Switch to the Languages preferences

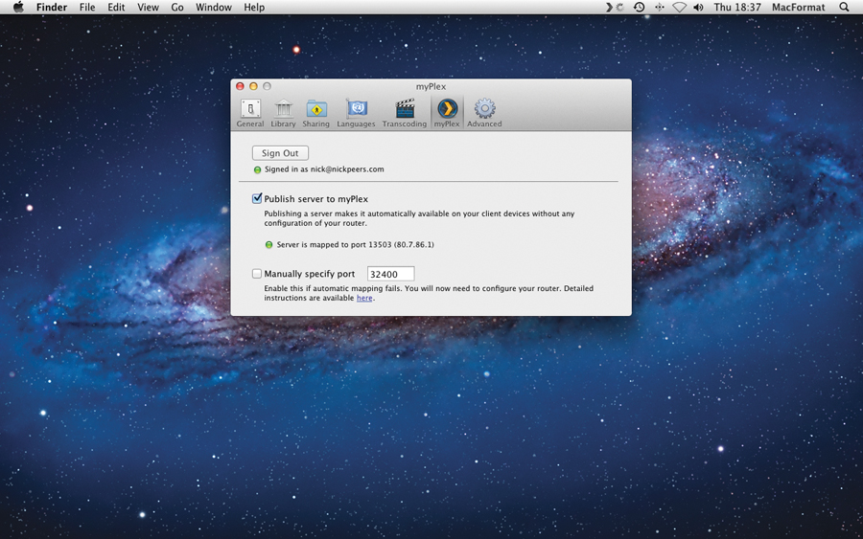(356, 113)
